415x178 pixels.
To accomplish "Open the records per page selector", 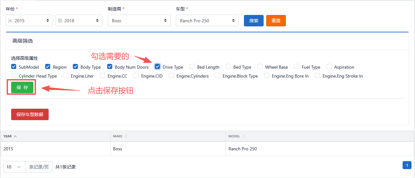I will click(x=14, y=167).
